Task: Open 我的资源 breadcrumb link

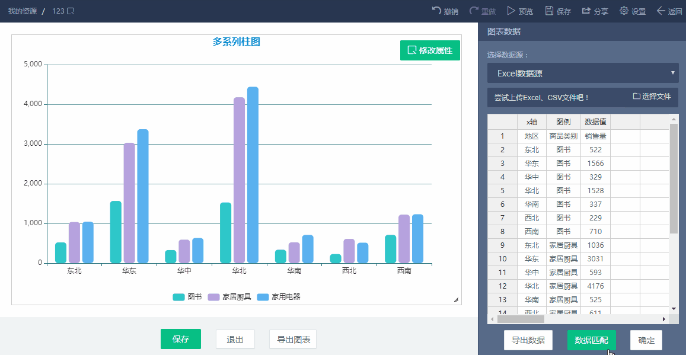Action: point(23,11)
